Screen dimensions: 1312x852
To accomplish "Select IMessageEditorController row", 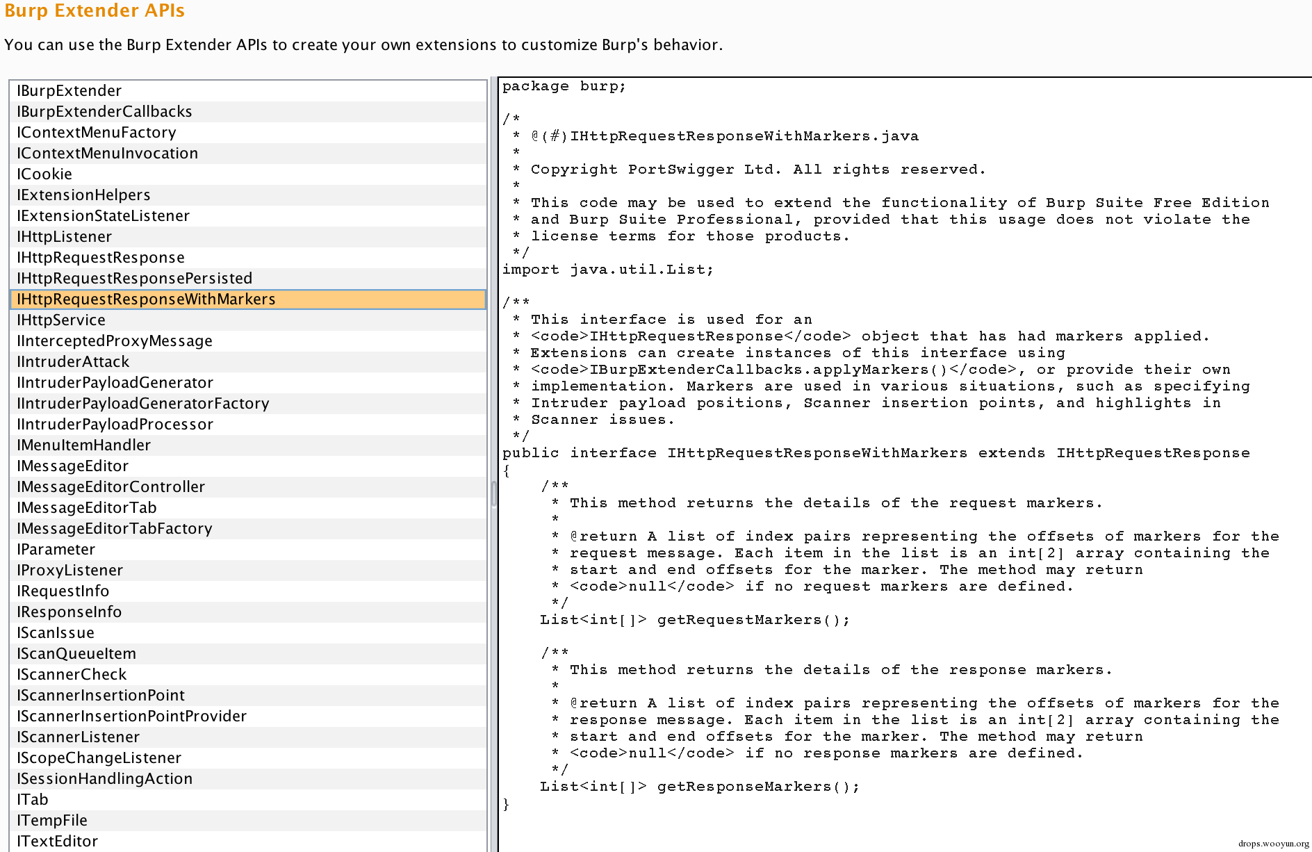I will pyautogui.click(x=248, y=487).
